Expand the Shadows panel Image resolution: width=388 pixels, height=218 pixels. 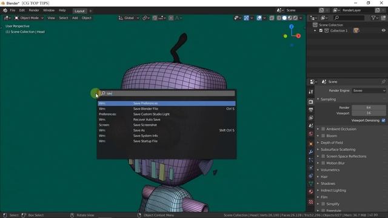click(328, 183)
